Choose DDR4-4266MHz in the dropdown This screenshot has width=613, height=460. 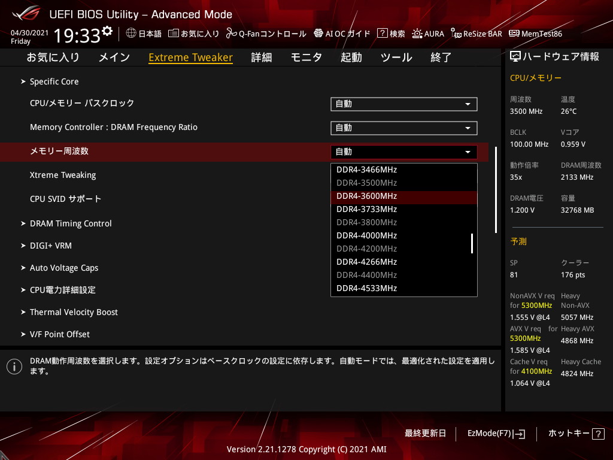pyautogui.click(x=404, y=262)
